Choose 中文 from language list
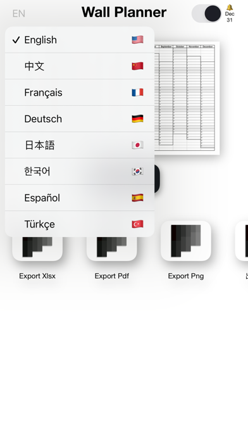248x441 pixels. click(x=80, y=66)
